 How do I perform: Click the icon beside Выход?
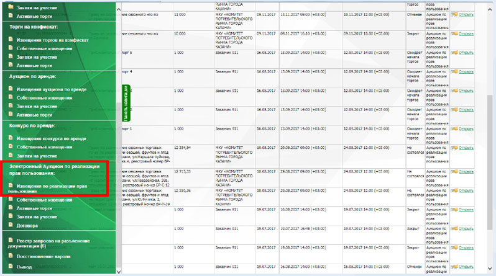coord(11,266)
